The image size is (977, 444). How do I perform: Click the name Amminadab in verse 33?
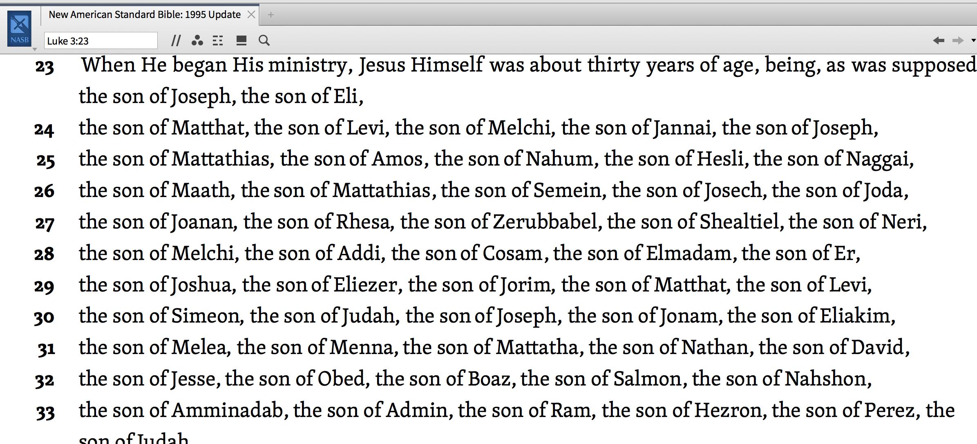(x=227, y=410)
